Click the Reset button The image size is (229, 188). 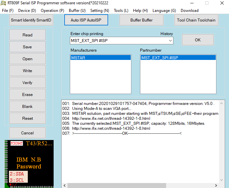tap(27, 118)
